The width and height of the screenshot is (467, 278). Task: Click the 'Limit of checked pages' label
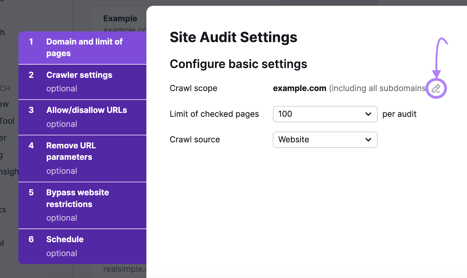click(x=214, y=114)
